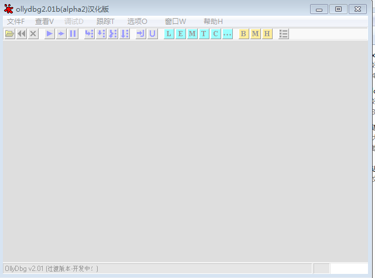The image size is (375, 278).
Task: Open the 选项O menu
Action: pyautogui.click(x=137, y=22)
